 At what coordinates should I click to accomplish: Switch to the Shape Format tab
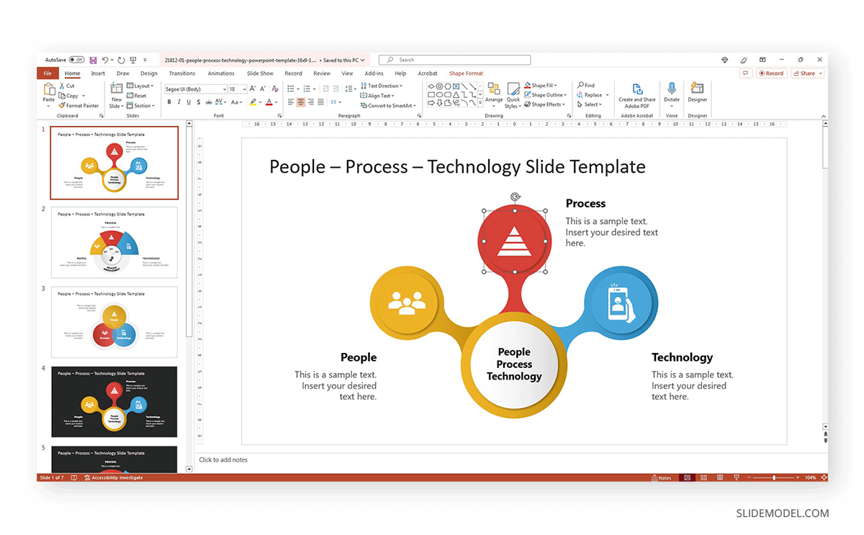(x=465, y=73)
